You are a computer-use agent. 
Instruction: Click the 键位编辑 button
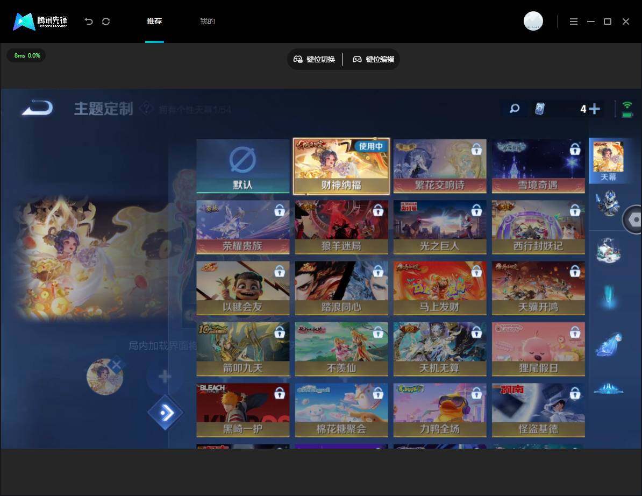point(373,59)
